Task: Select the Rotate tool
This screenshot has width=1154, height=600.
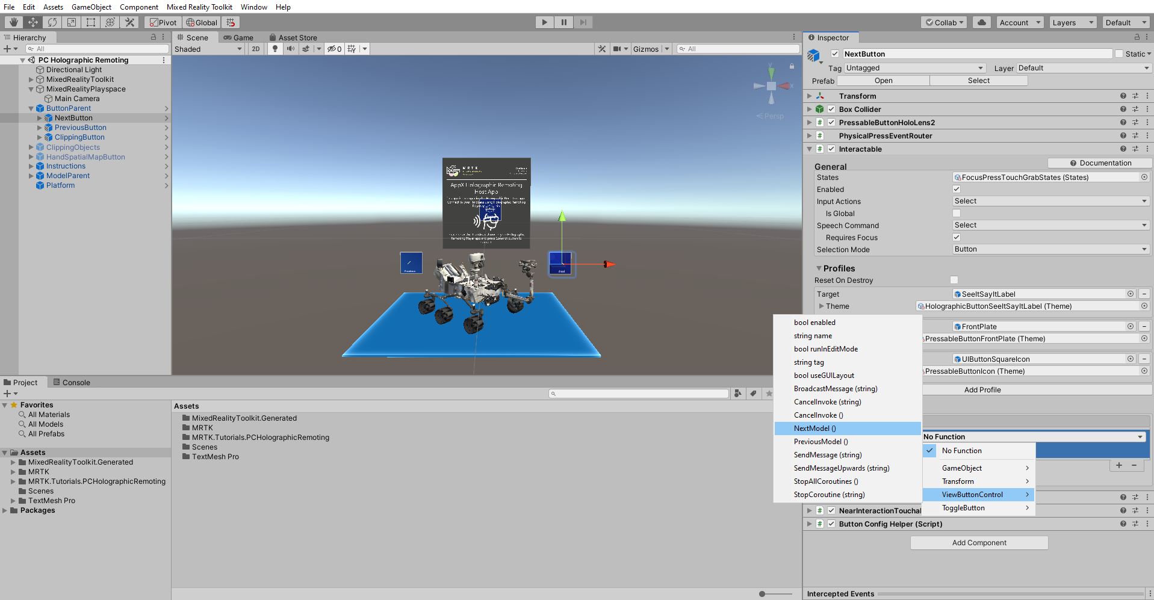Action: (52, 22)
